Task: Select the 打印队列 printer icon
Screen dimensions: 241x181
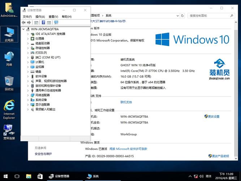Action: coord(33,53)
